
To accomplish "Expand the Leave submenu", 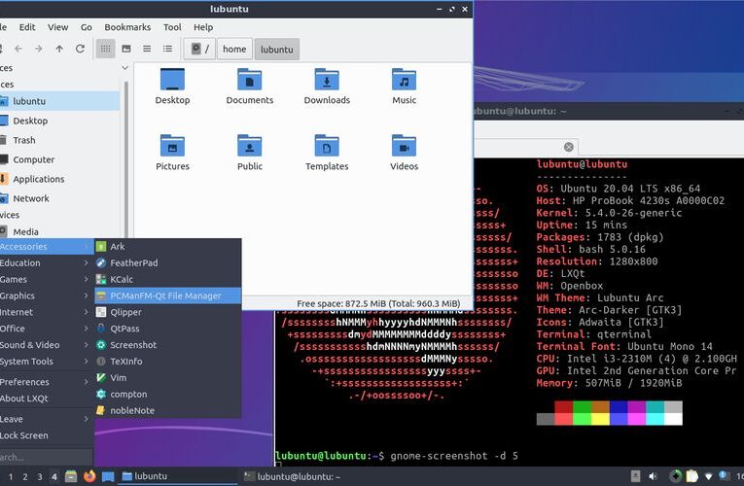I will coord(46,419).
